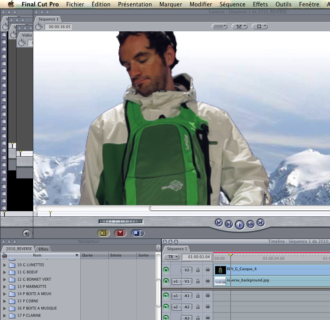
Task: Toggle Auto Select on V1 track
Action: coord(208,281)
